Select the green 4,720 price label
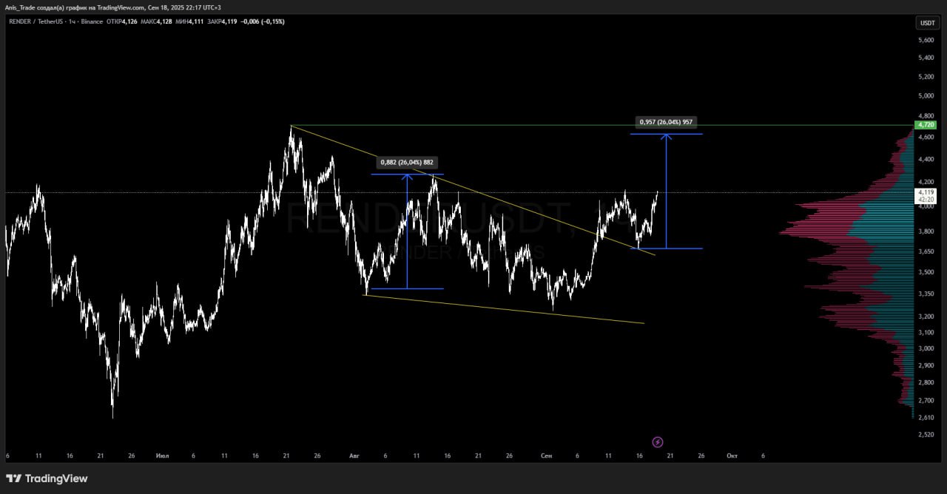 click(927, 125)
